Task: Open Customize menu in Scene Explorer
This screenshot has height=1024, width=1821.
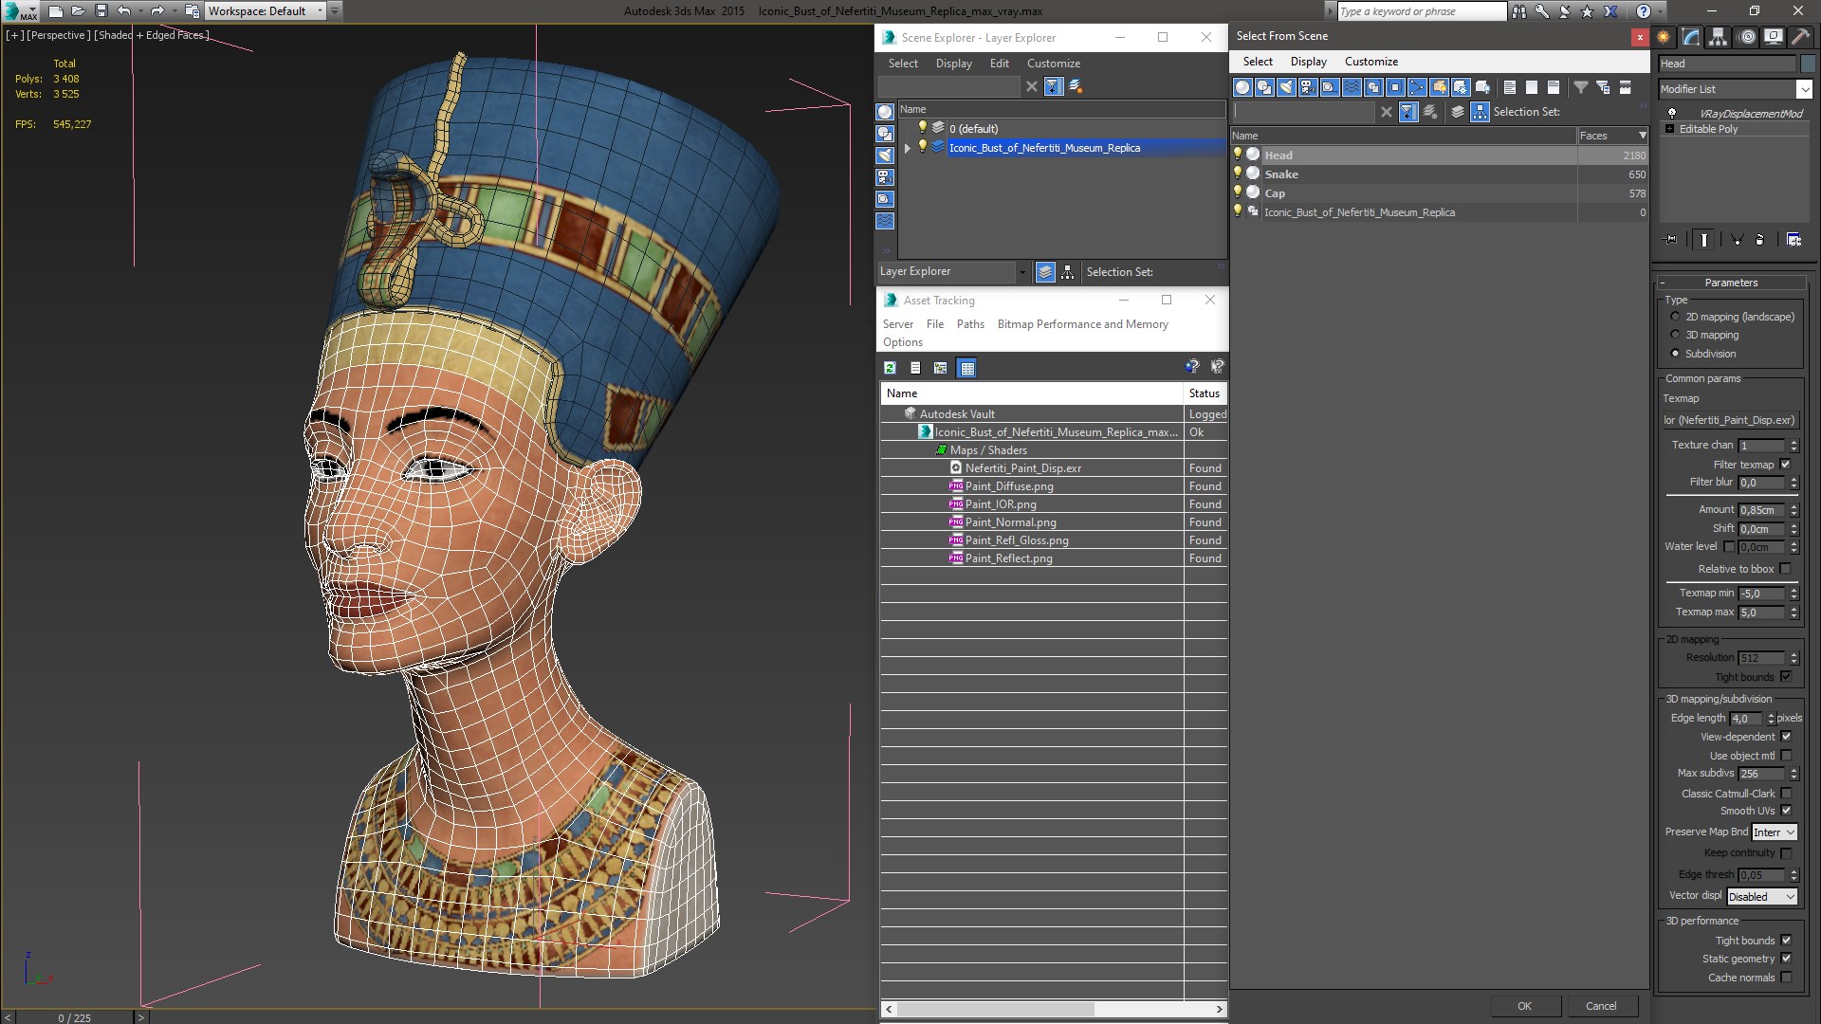Action: 1053,64
